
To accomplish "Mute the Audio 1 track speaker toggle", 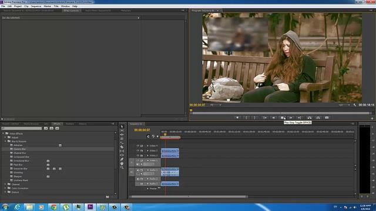I will tap(138, 170).
